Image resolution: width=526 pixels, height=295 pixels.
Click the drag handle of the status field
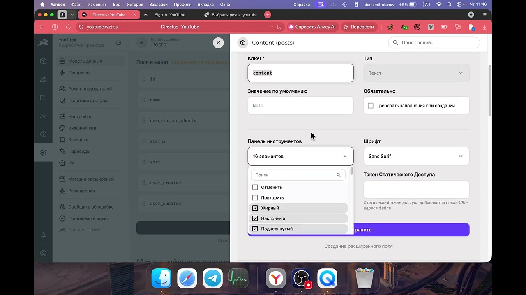pos(144,141)
